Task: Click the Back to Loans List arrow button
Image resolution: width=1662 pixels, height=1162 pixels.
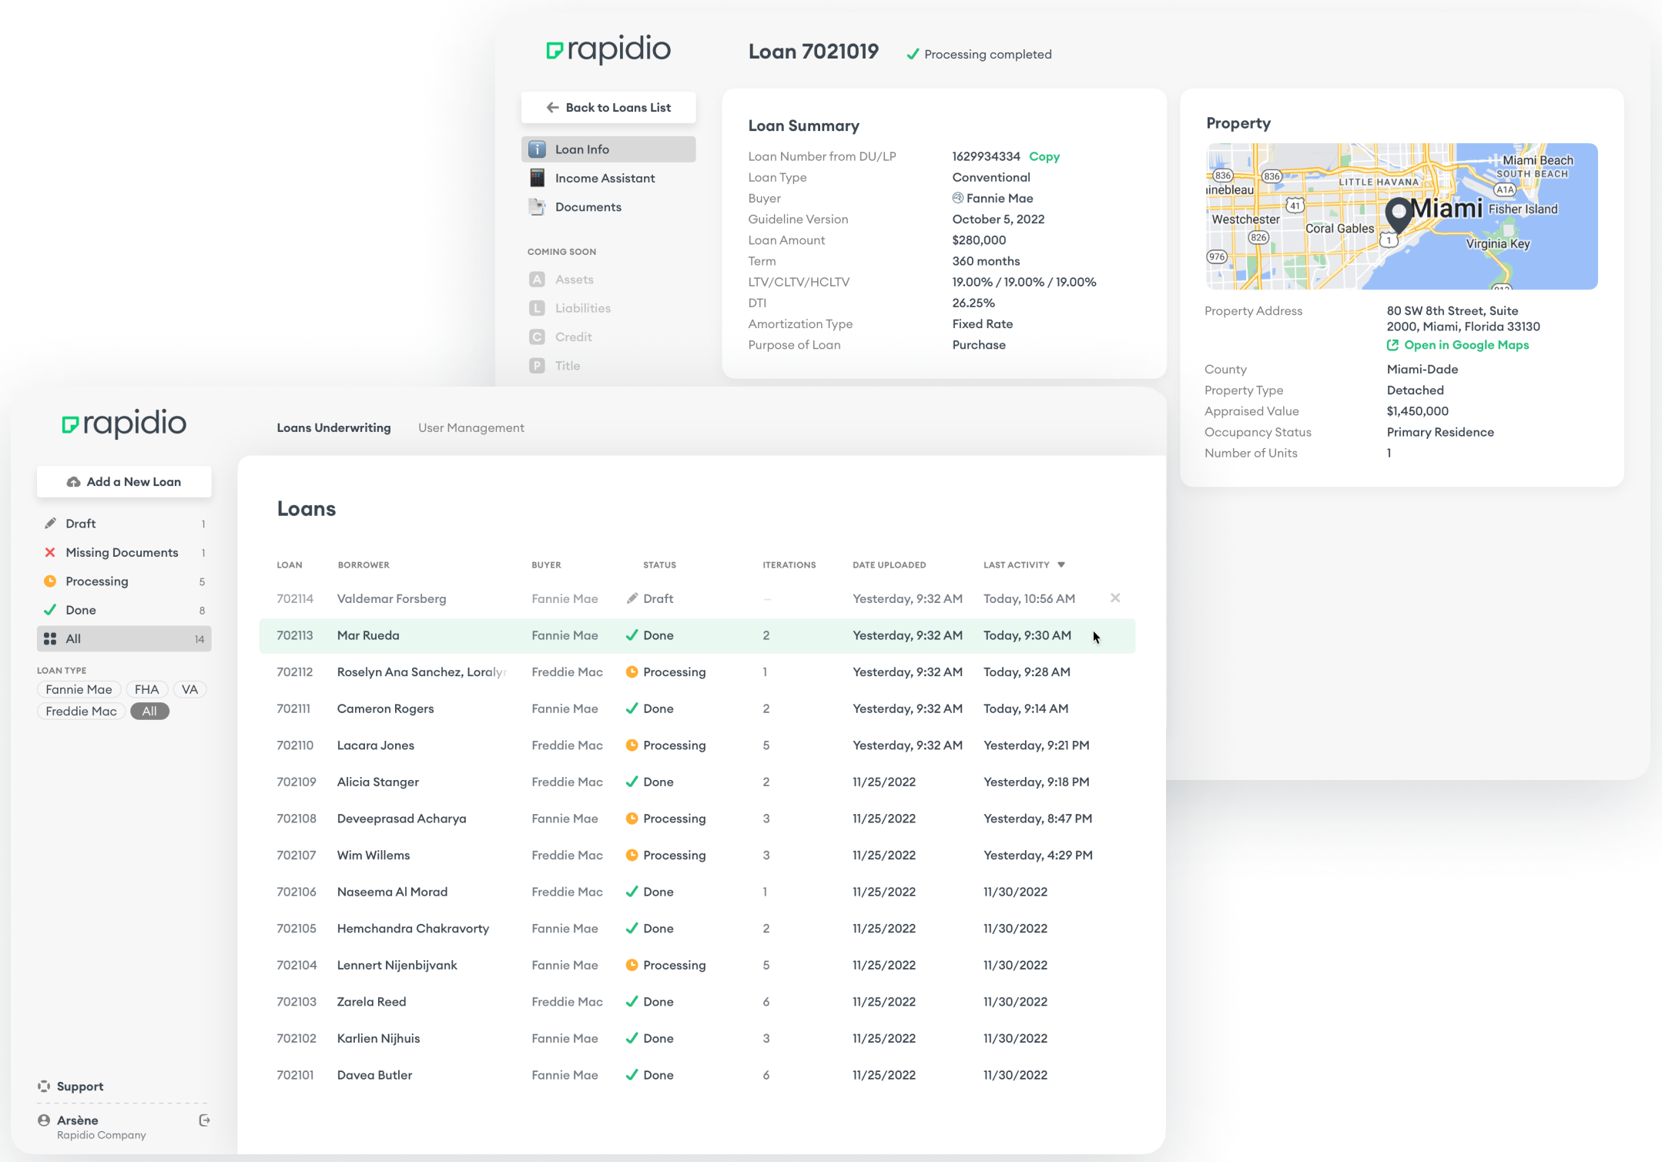Action: click(608, 108)
